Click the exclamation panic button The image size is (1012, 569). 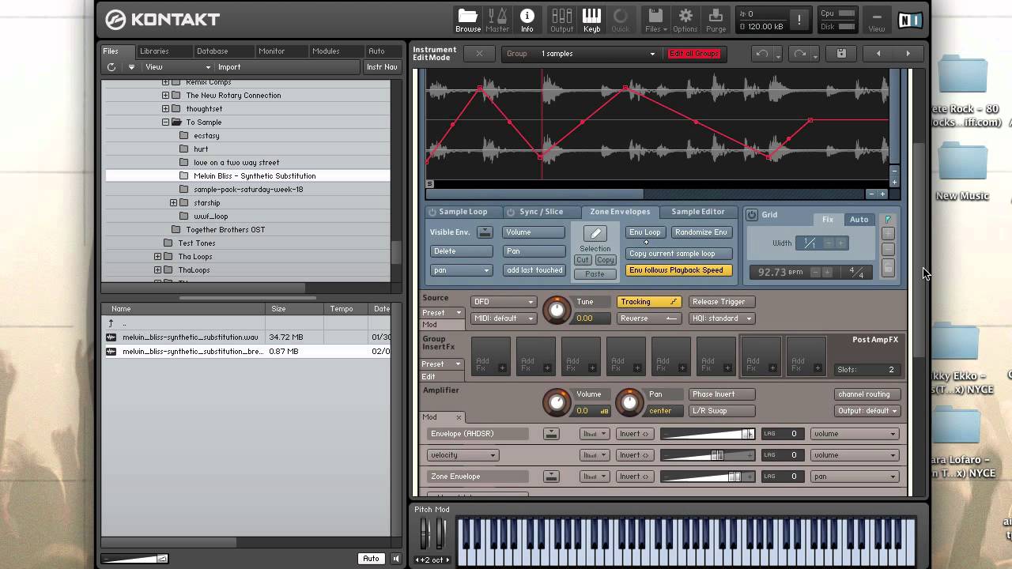[799, 20]
